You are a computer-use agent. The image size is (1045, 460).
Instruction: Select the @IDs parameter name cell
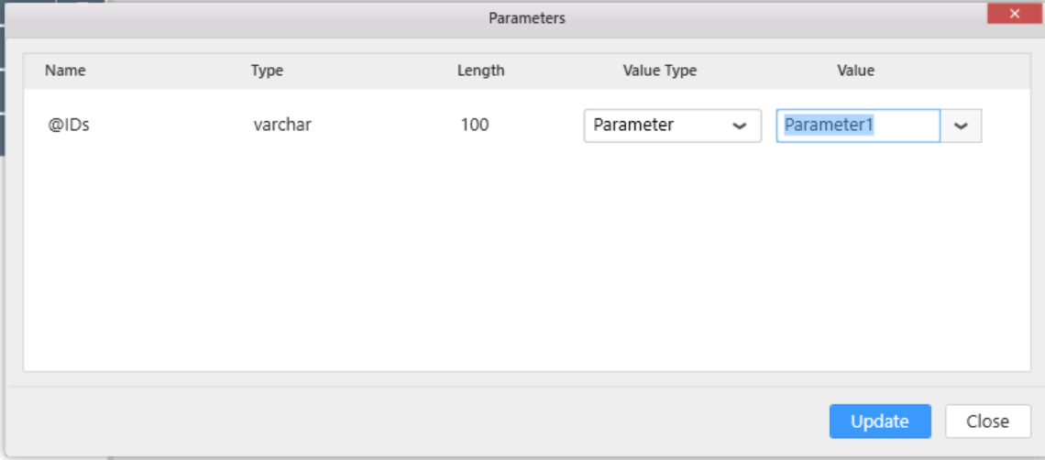[x=69, y=125]
